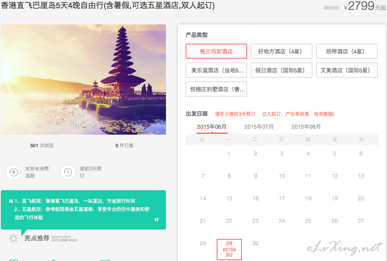
Task: Choose 艾美酒店（国际5星） option
Action: click(x=347, y=70)
